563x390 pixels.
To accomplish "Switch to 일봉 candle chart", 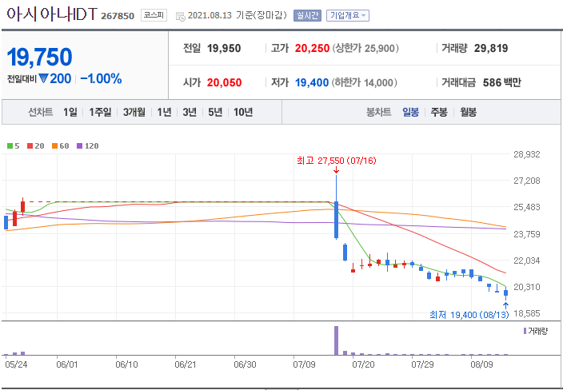I will tap(410, 113).
